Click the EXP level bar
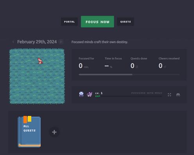194x155 pixels. click(129, 96)
